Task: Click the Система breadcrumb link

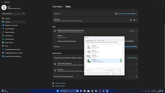Action: click(x=57, y=6)
